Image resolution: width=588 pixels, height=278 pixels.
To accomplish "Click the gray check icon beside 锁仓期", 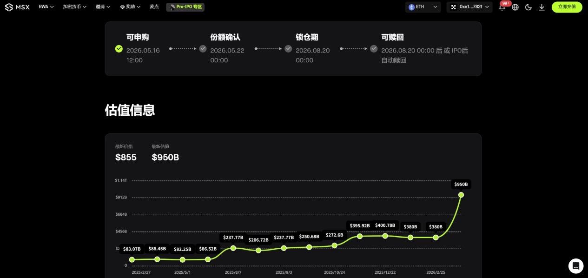I will click(x=288, y=48).
